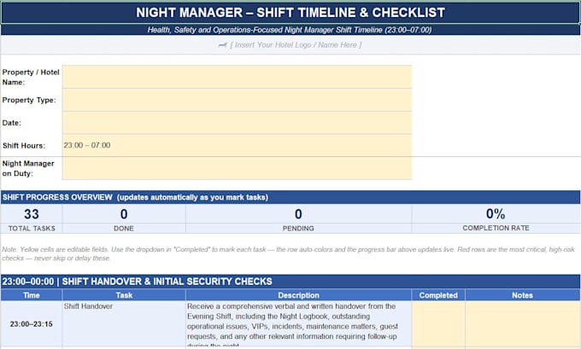
Task: Select the Shift Hours label
Action: click(24, 145)
